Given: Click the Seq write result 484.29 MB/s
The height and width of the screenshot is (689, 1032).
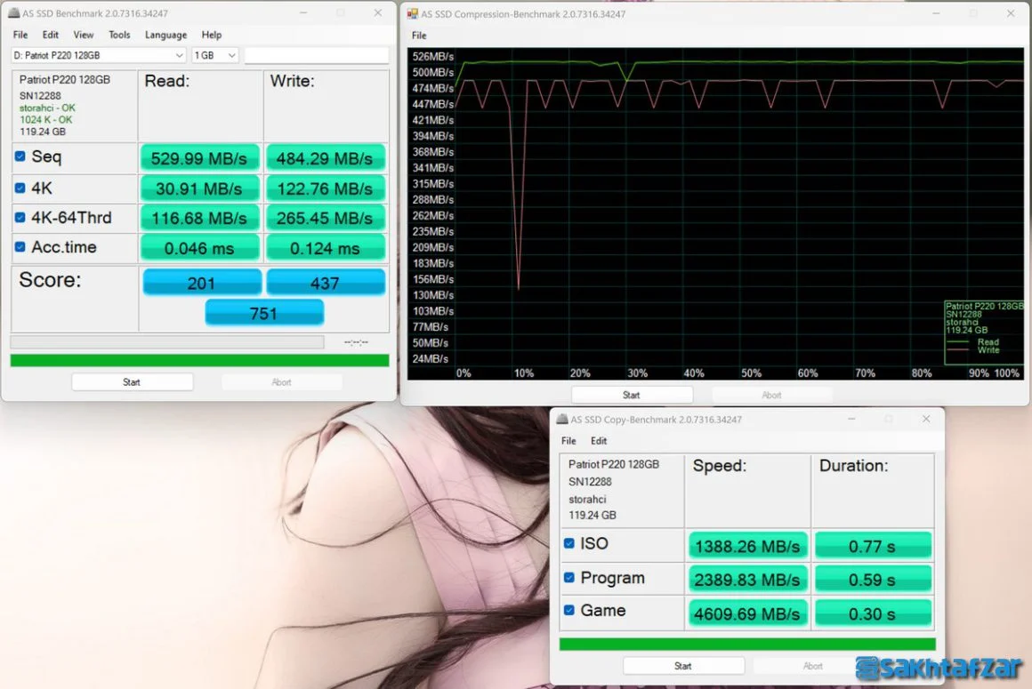Looking at the screenshot, I should coord(325,158).
